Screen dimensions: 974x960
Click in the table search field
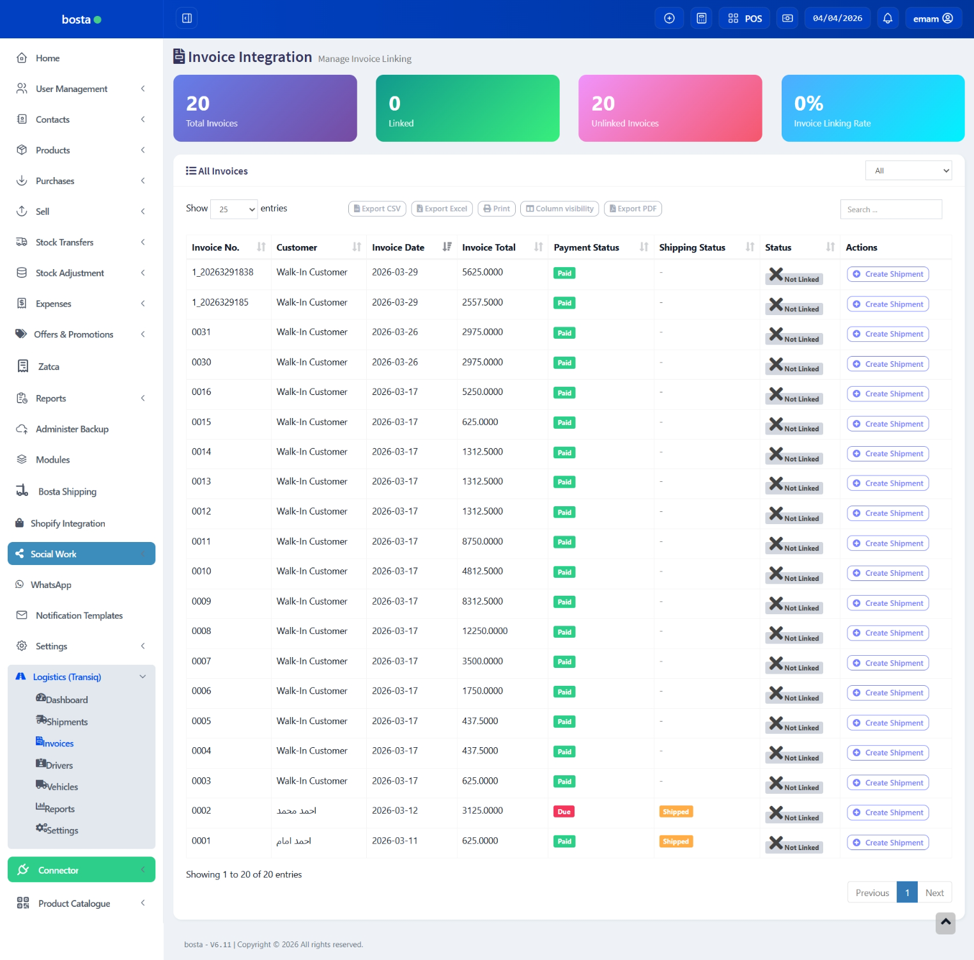click(x=890, y=210)
